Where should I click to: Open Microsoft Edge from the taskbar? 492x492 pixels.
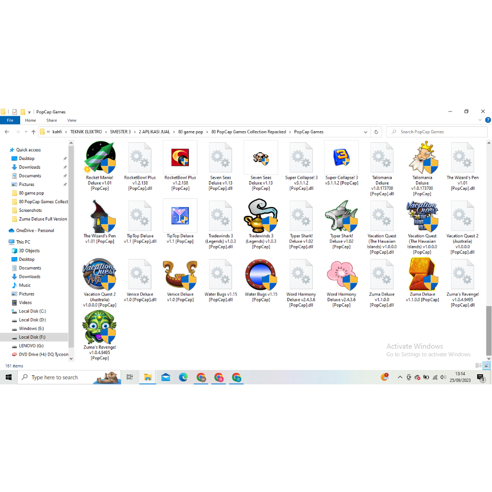[x=183, y=378]
